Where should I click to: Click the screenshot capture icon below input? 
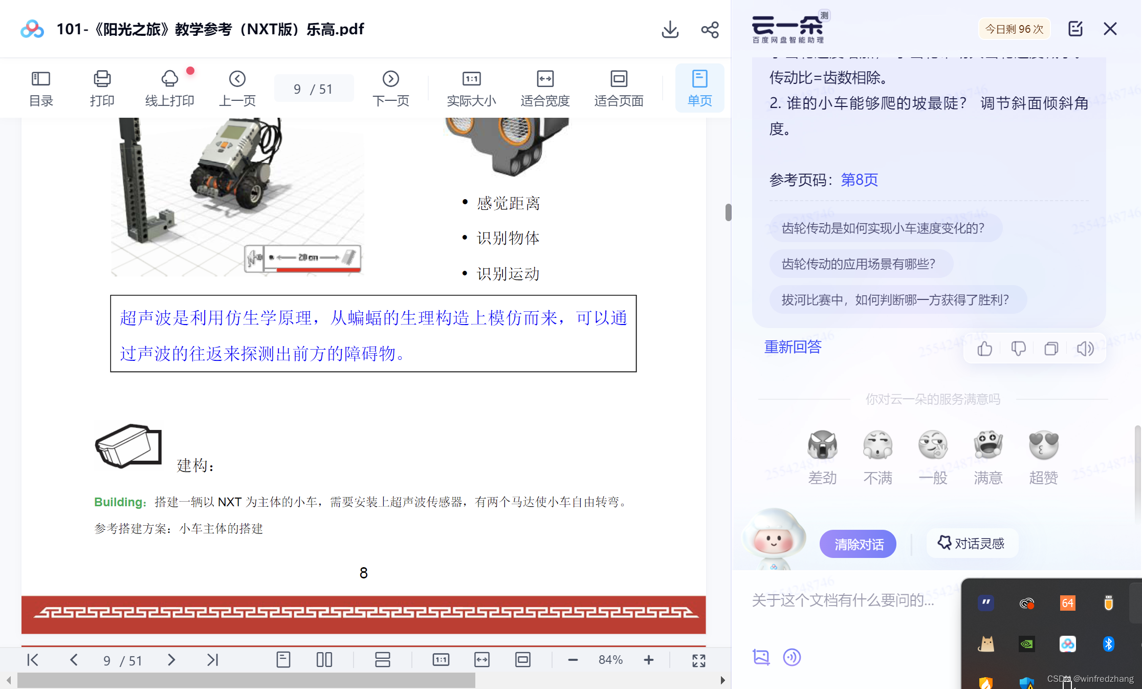tap(761, 657)
